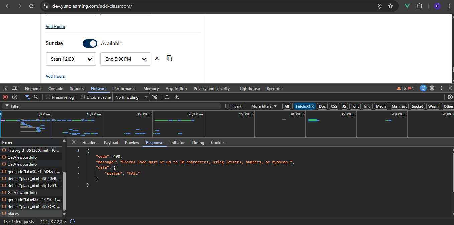
Task: Open network conditions wifi icon
Action: click(x=155, y=97)
